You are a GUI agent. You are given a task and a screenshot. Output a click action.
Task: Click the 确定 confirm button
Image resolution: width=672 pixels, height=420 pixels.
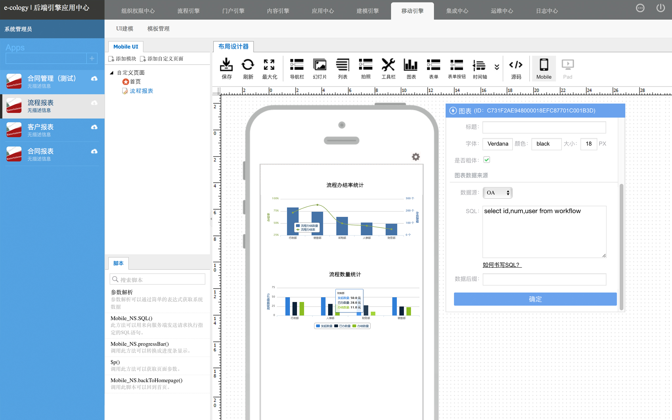[535, 299]
